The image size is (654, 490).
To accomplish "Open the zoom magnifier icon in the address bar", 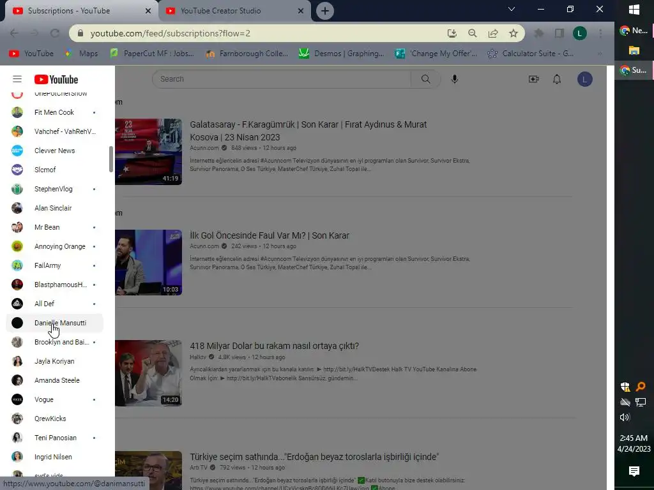I will tap(472, 33).
